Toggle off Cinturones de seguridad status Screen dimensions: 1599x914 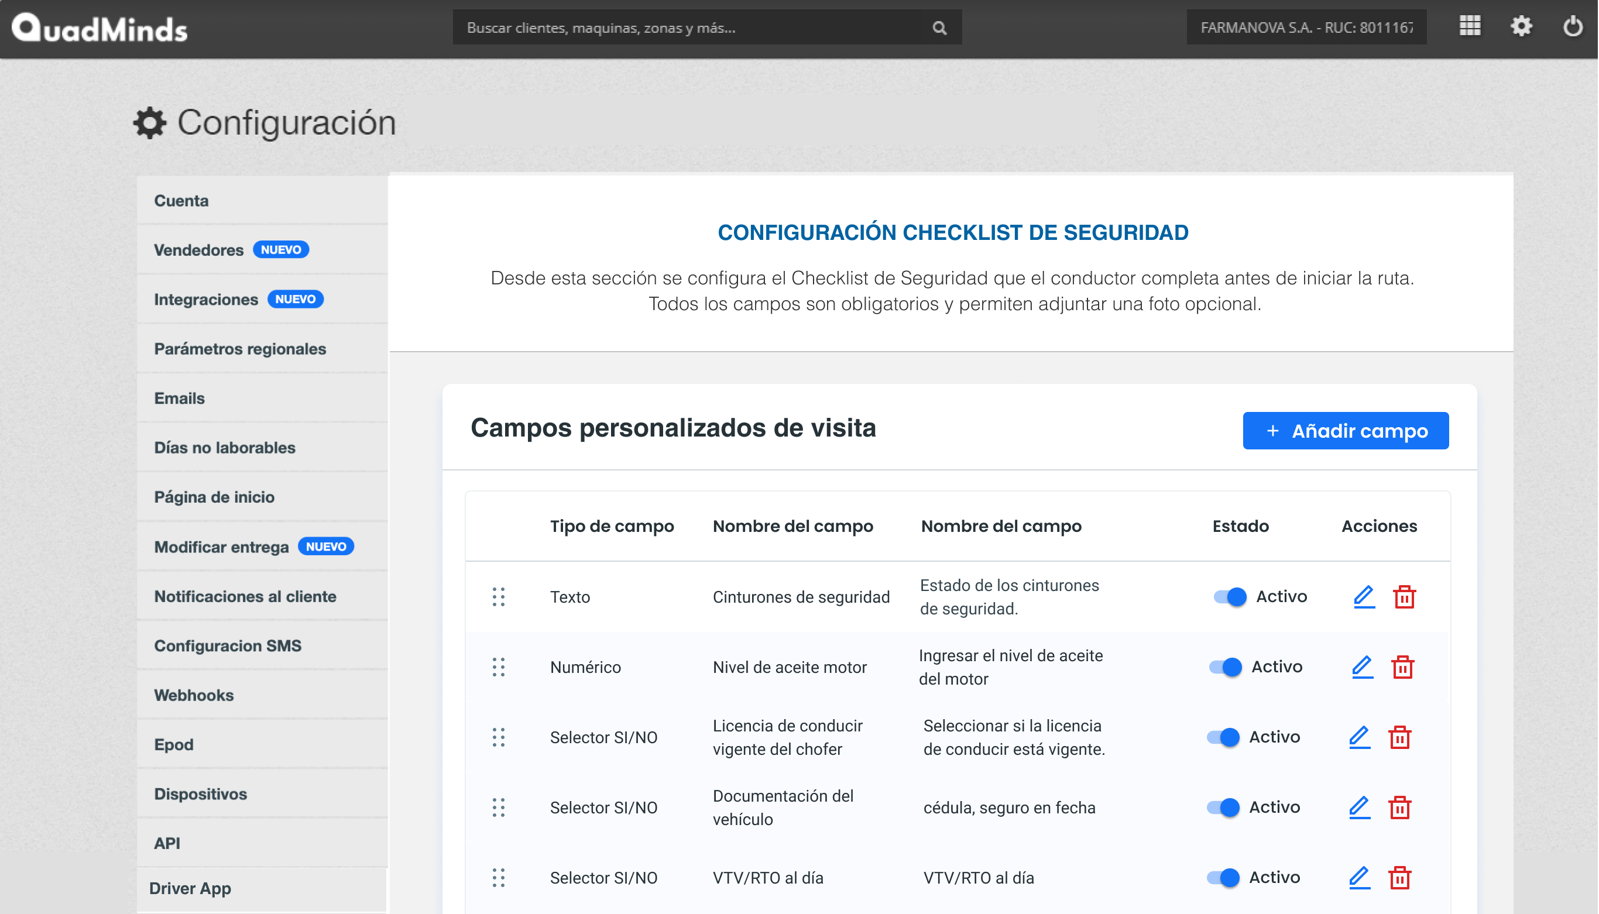pos(1229,596)
